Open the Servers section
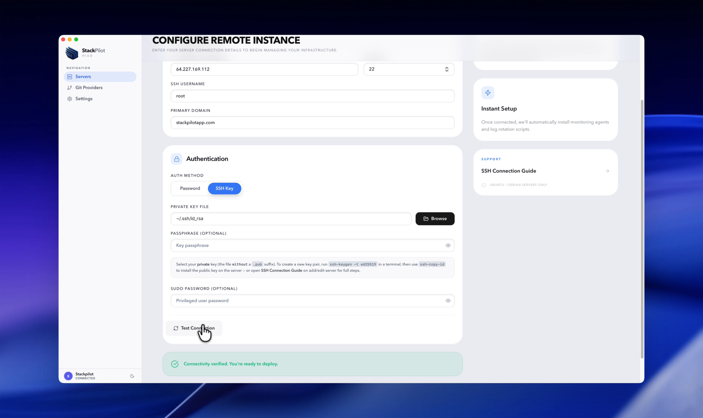 pyautogui.click(x=100, y=77)
